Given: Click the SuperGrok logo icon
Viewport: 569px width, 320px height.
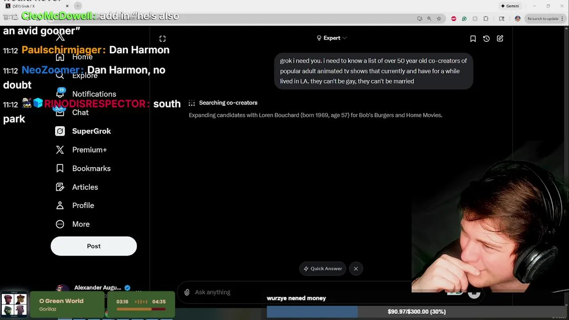Looking at the screenshot, I should [x=60, y=131].
